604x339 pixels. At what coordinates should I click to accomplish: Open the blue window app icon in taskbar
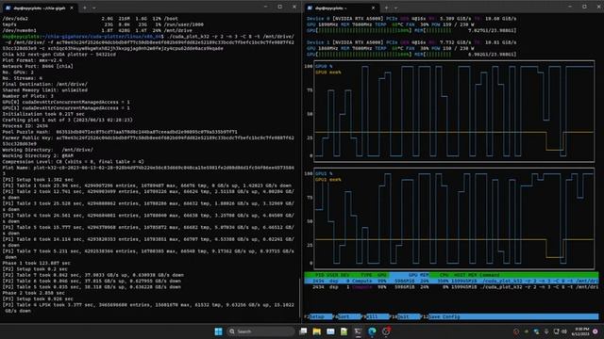330,331
